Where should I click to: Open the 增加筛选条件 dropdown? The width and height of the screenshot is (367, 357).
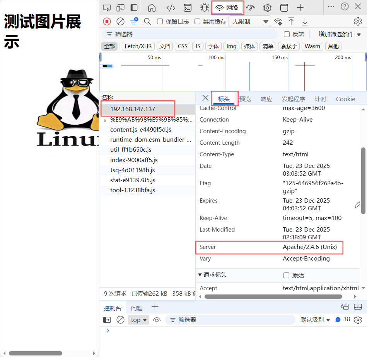point(340,34)
